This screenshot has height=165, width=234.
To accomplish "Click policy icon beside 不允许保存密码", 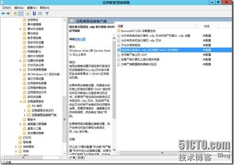I will 119,45.
